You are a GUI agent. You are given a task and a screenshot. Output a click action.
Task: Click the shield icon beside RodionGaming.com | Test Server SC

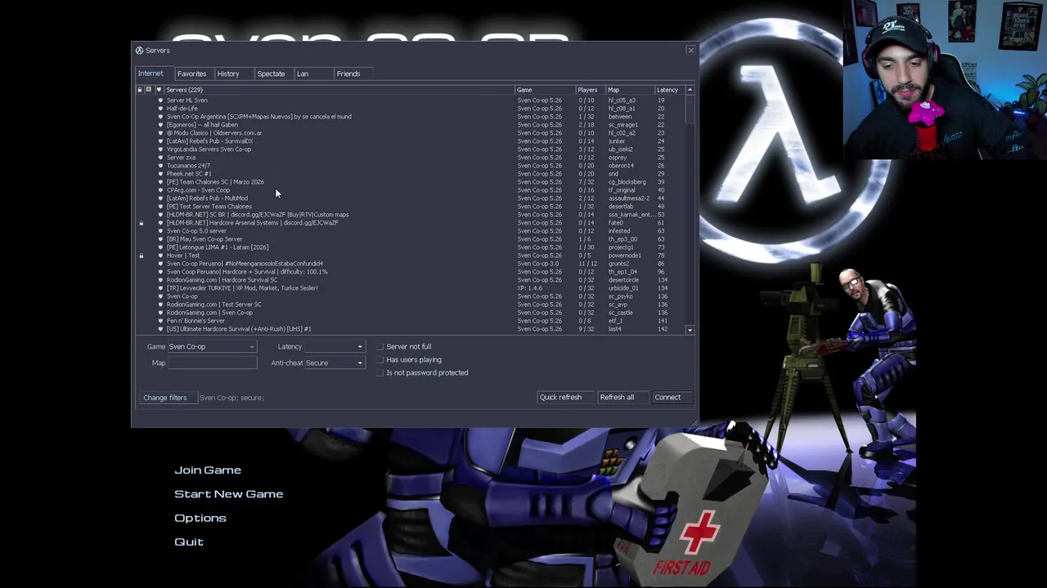point(160,305)
